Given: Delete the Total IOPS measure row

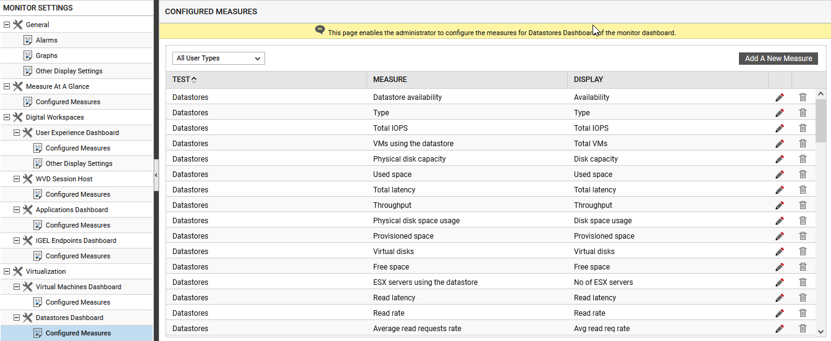Looking at the screenshot, I should pyautogui.click(x=803, y=128).
